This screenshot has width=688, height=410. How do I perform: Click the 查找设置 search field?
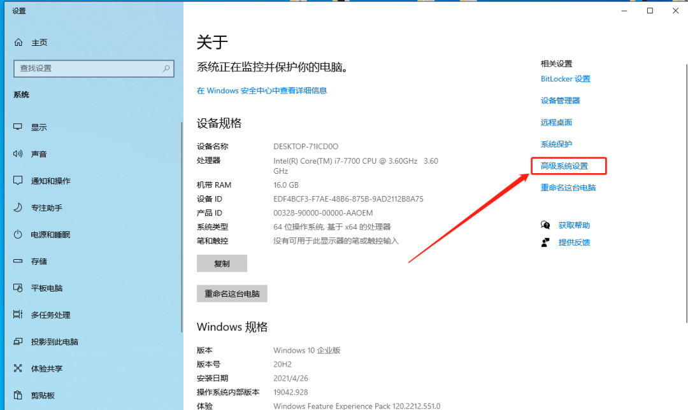pyautogui.click(x=94, y=68)
